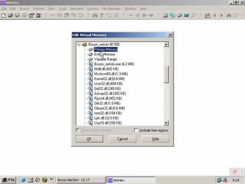Open the Tools menu

point(62,9)
